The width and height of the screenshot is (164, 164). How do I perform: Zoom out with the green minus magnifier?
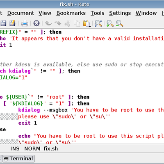[x=120, y=23]
